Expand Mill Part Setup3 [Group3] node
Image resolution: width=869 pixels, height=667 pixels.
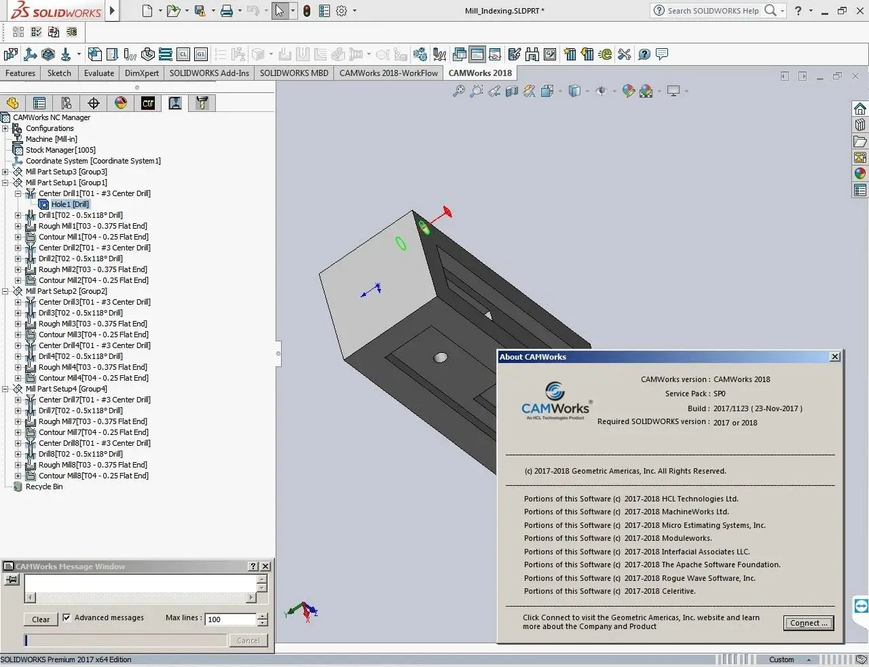click(5, 172)
